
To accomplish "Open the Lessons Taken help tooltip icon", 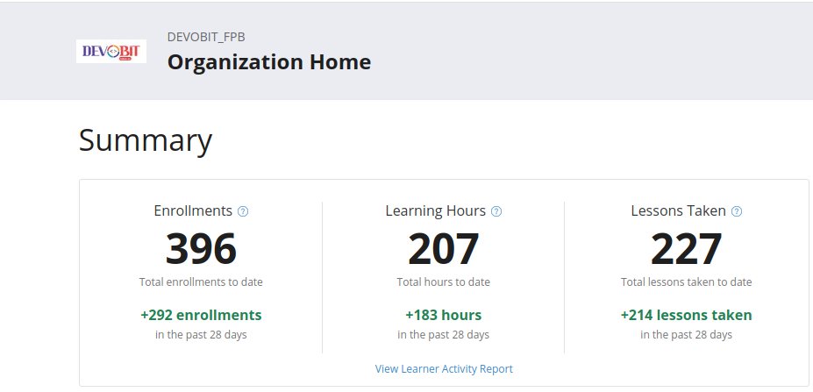I will click(737, 211).
